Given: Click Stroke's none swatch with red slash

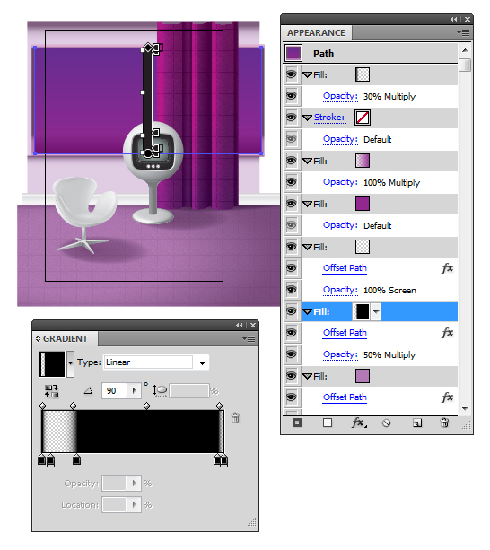Looking at the screenshot, I should tap(363, 118).
